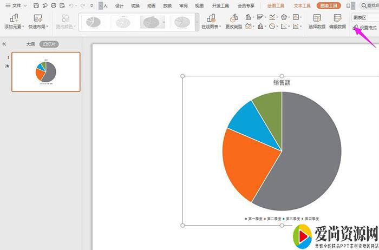This screenshot has height=250, width=379.
Task: Open the File (文件) menu
Action: pos(17,5)
